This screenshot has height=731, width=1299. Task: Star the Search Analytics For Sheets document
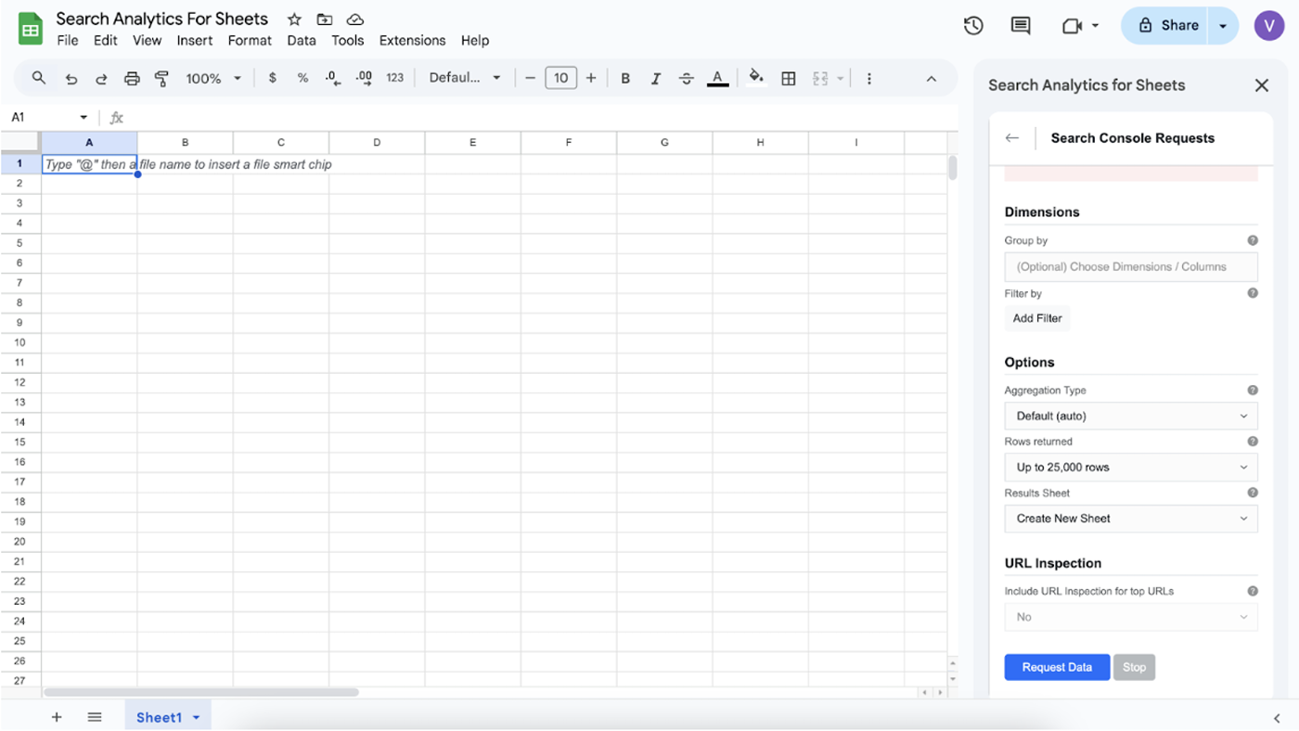(x=294, y=19)
